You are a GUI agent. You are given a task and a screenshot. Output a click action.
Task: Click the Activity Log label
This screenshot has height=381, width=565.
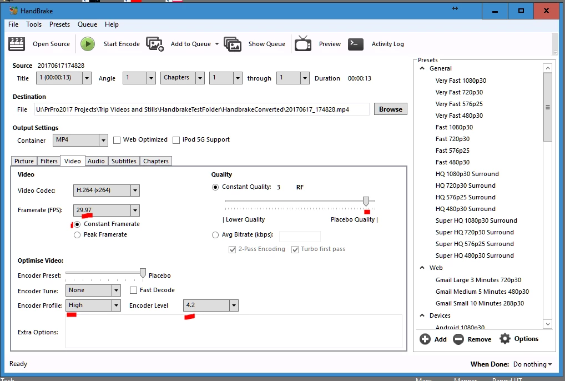[x=388, y=44]
